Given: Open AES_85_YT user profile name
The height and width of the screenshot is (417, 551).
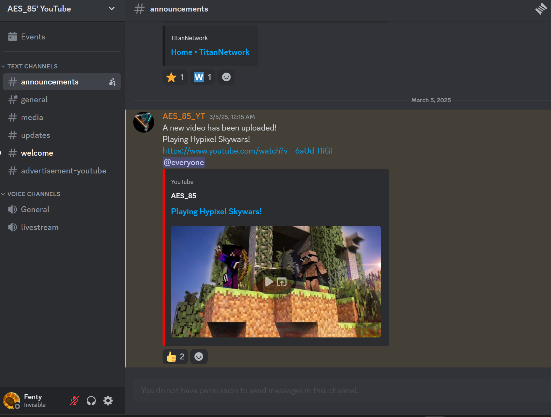Looking at the screenshot, I should point(184,116).
